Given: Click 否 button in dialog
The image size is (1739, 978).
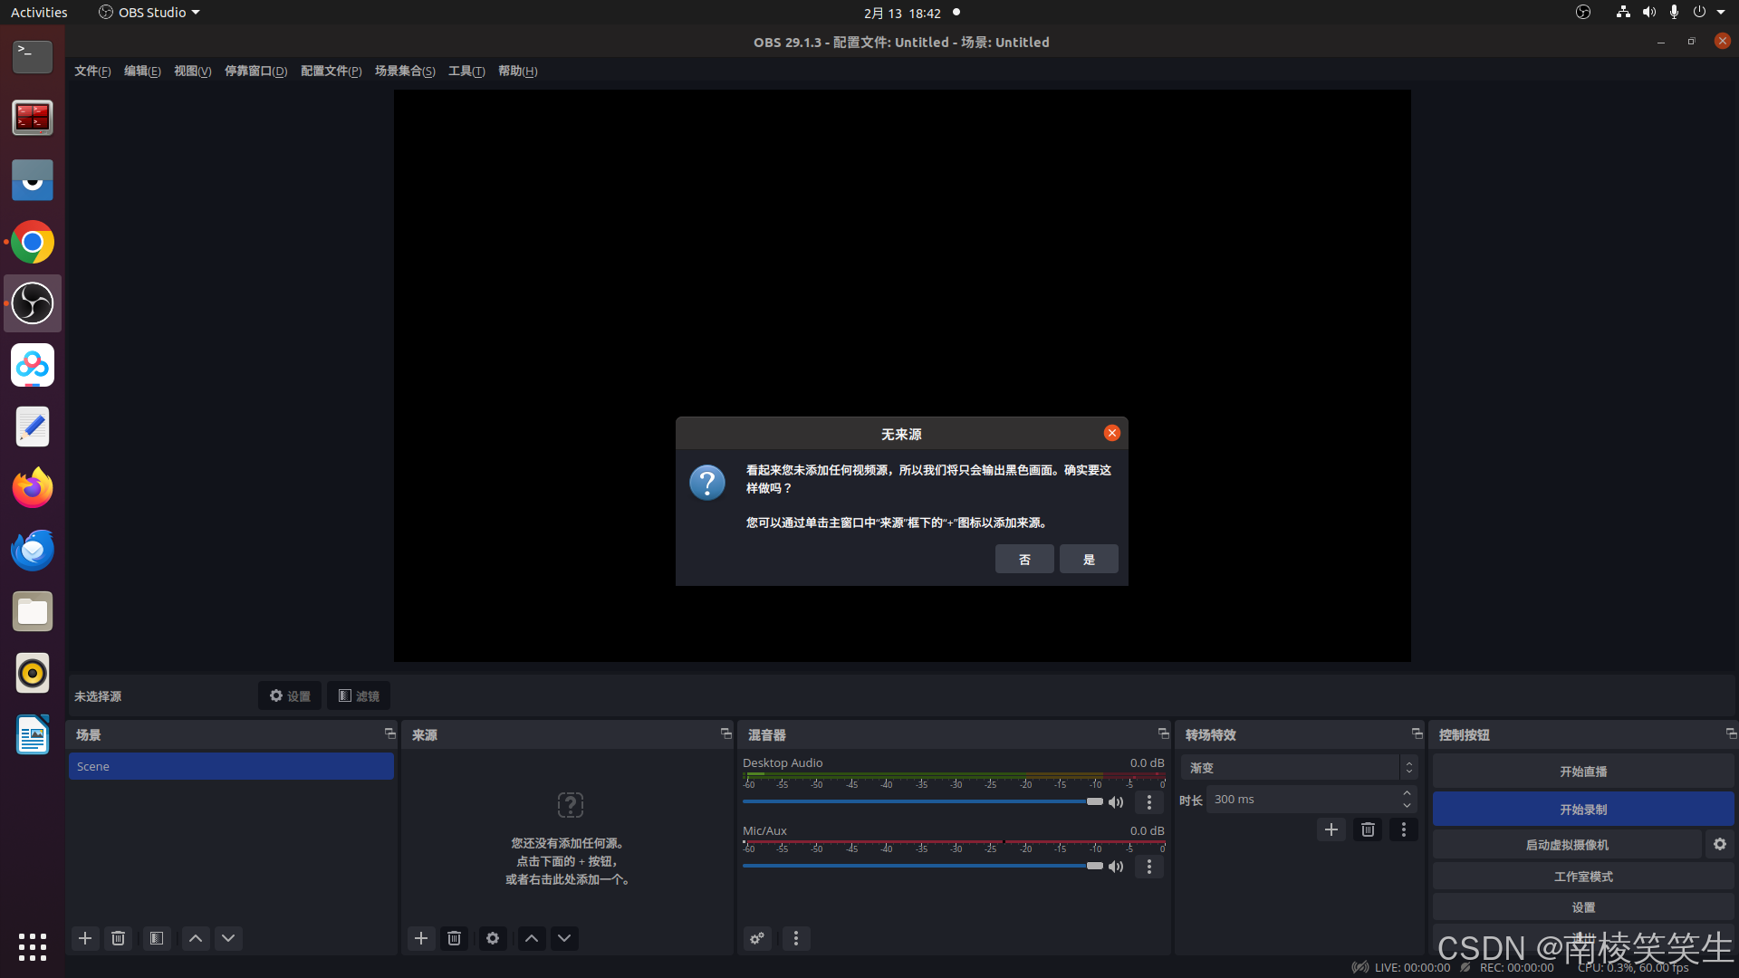Looking at the screenshot, I should [1024, 560].
